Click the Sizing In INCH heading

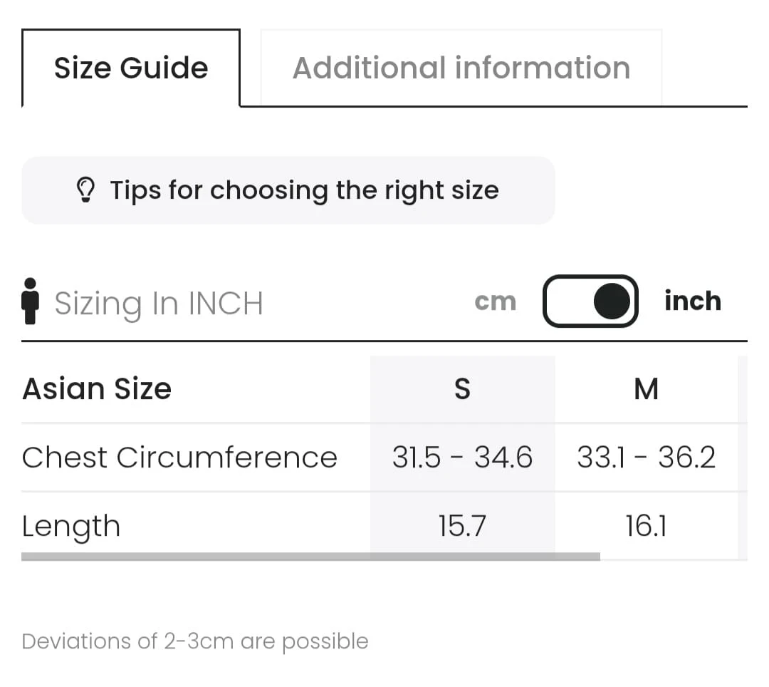159,303
